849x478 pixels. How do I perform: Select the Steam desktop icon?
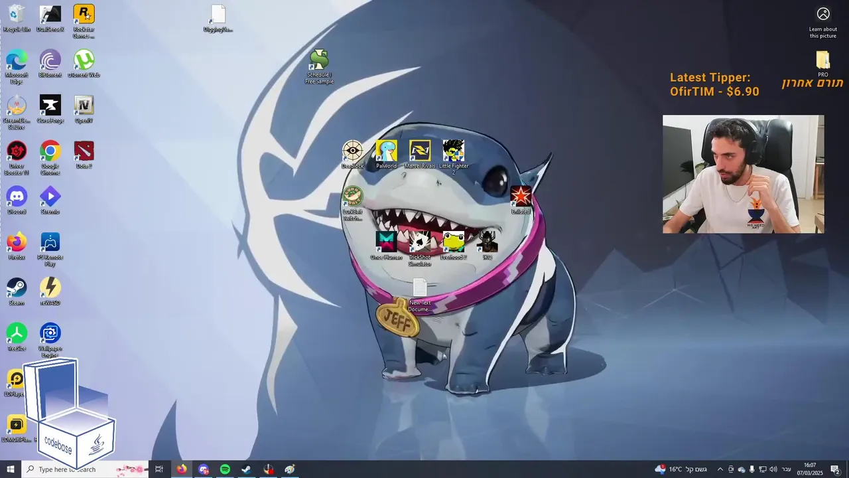(x=17, y=291)
